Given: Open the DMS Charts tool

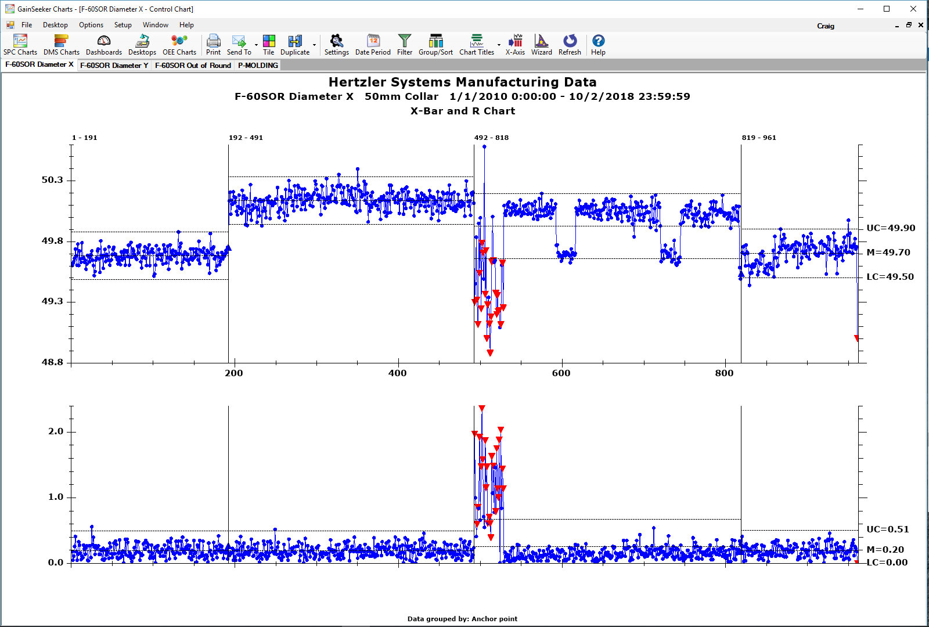Looking at the screenshot, I should coord(62,45).
